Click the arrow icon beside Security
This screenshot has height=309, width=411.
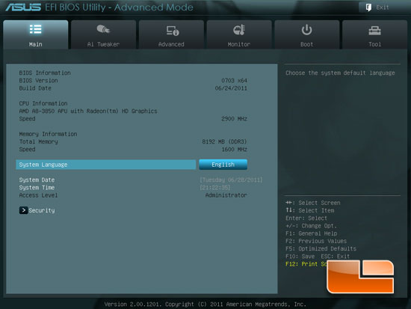coord(23,210)
